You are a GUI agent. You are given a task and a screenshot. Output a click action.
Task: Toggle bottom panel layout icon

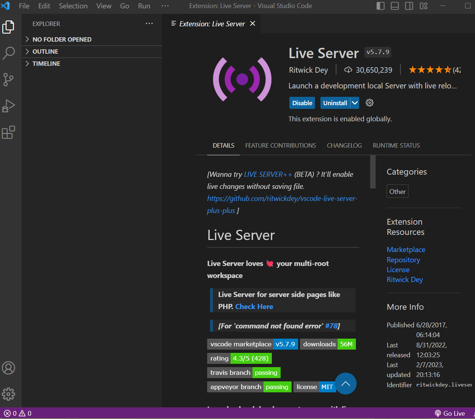(x=395, y=6)
